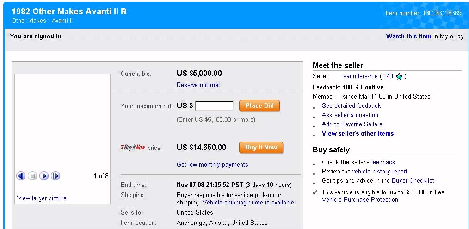The image size is (469, 229).
Task: Click the Buy It Now logo
Action: point(133,148)
